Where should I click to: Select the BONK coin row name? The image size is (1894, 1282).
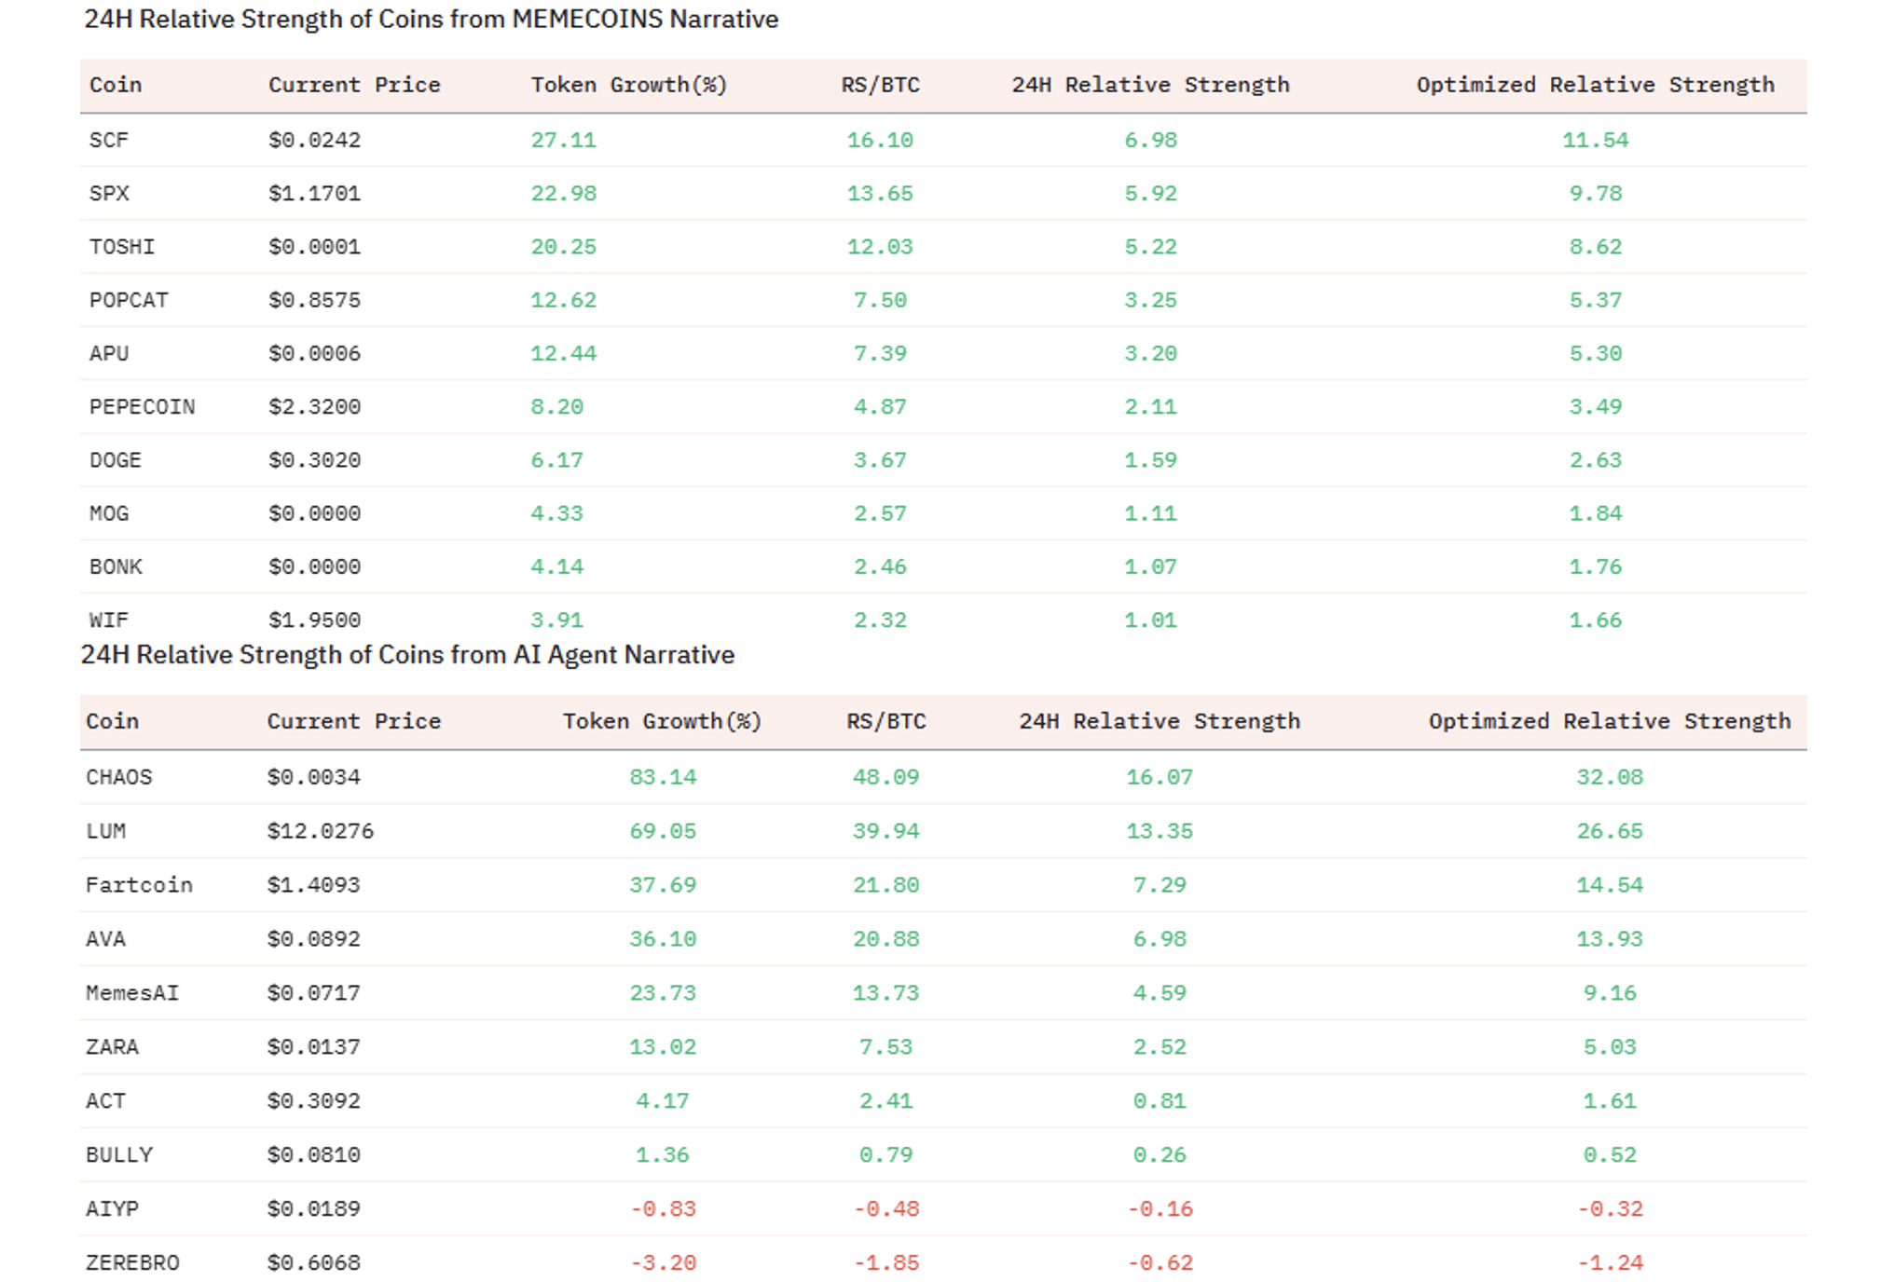pos(116,566)
